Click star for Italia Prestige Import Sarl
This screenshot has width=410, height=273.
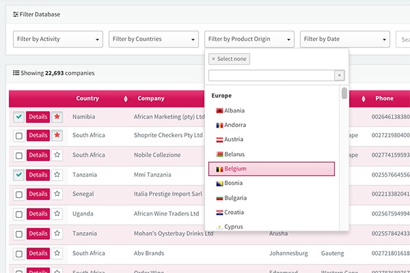click(x=57, y=195)
